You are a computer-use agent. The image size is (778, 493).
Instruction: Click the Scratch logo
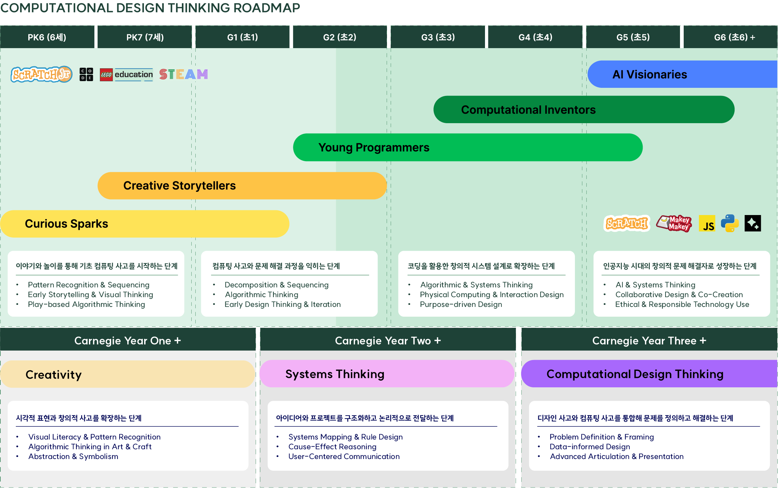[626, 223]
